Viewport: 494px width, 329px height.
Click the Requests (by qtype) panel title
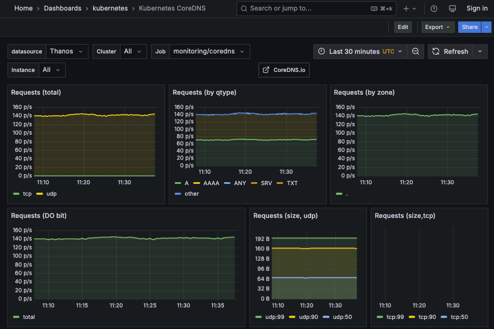pyautogui.click(x=205, y=92)
